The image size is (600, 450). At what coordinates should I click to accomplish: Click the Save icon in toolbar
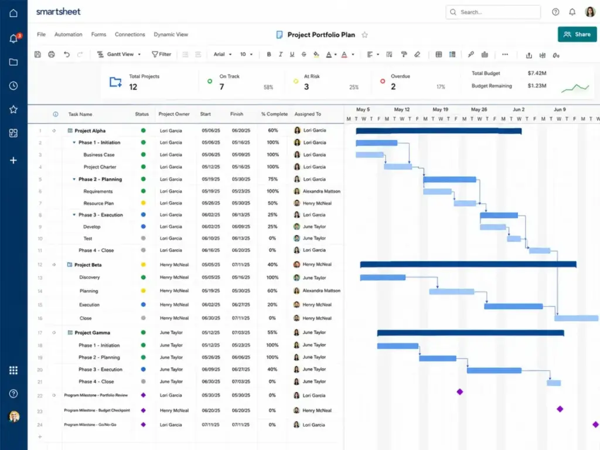[37, 54]
